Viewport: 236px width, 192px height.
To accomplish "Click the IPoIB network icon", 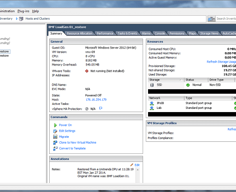I will pyautogui.click(x=152, y=103).
